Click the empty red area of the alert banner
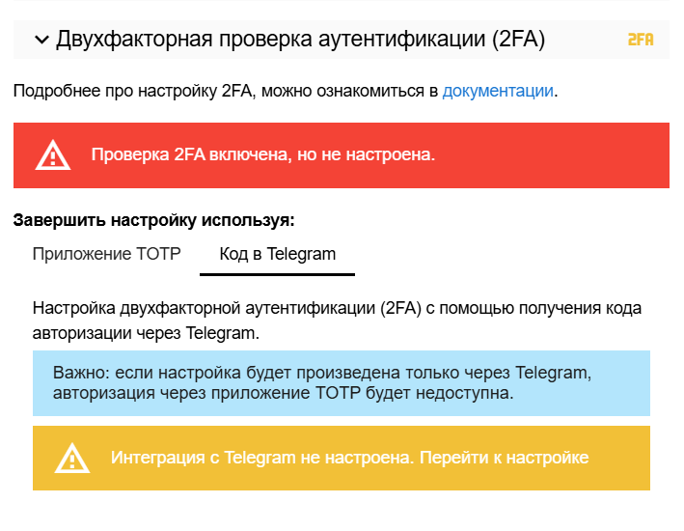Image resolution: width=684 pixels, height=531 pixels. click(552, 155)
